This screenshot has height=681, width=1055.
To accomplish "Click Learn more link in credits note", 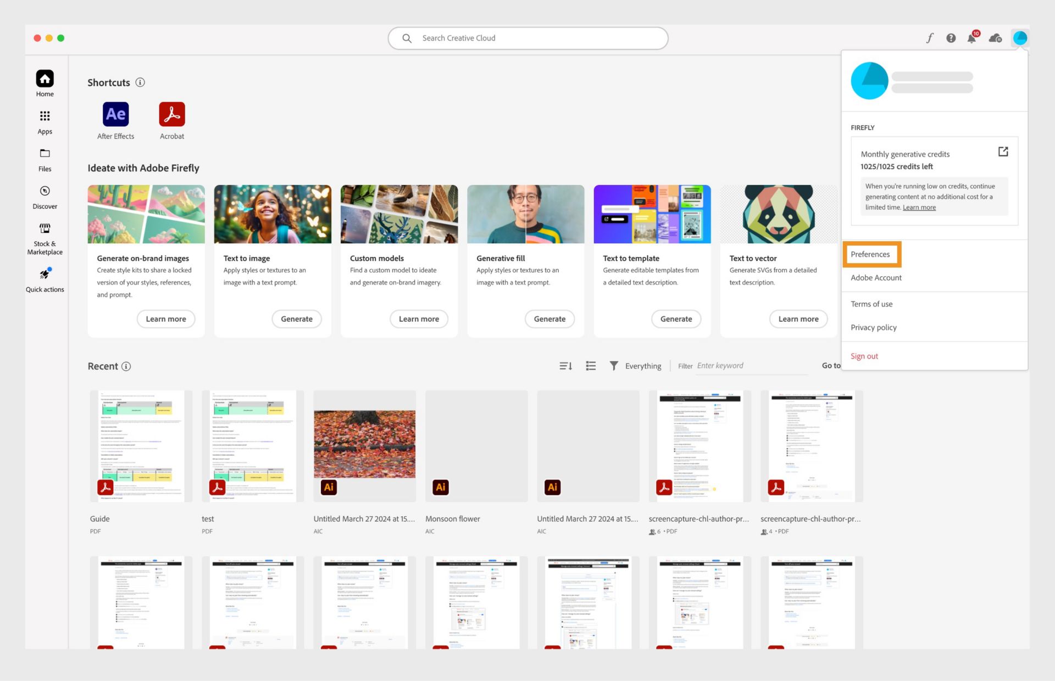I will point(919,208).
